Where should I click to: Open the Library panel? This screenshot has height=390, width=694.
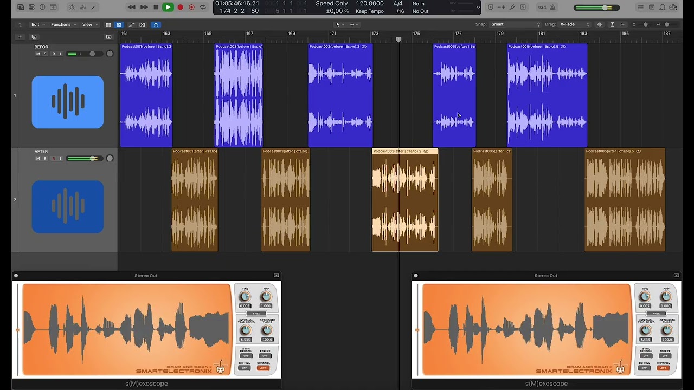pos(21,8)
